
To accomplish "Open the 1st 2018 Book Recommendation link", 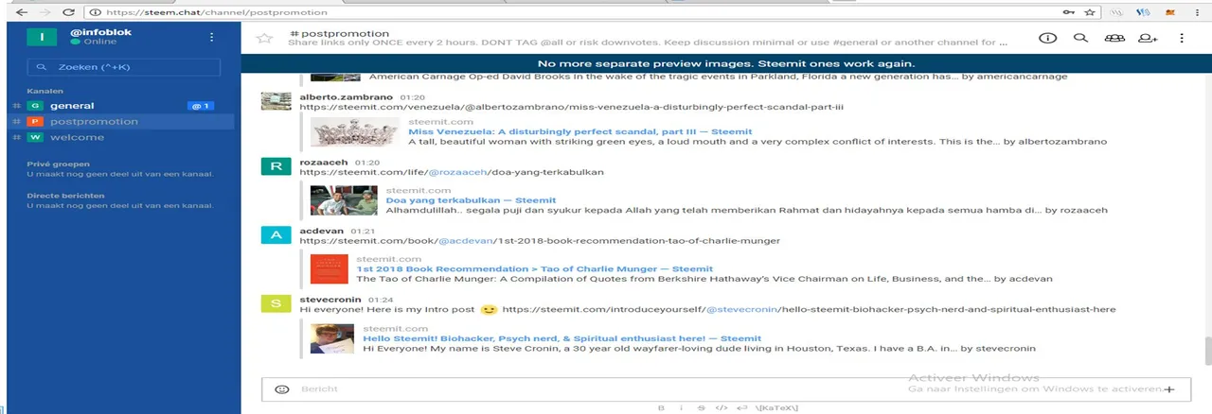I will [x=535, y=268].
